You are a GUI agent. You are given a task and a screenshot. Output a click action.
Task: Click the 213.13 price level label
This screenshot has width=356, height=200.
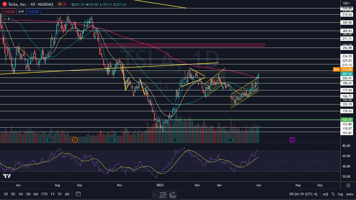347,65
